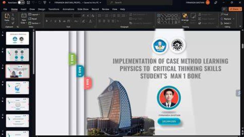Toggle Italic formatting
Viewport: 244px width, 137px height.
(51, 21)
